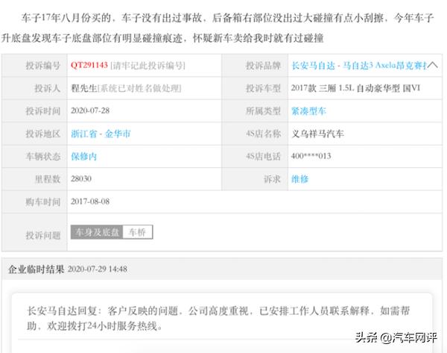Screen dimensions: 447x353
Task: Click the 所属类型 label cell
Action: coord(255,110)
